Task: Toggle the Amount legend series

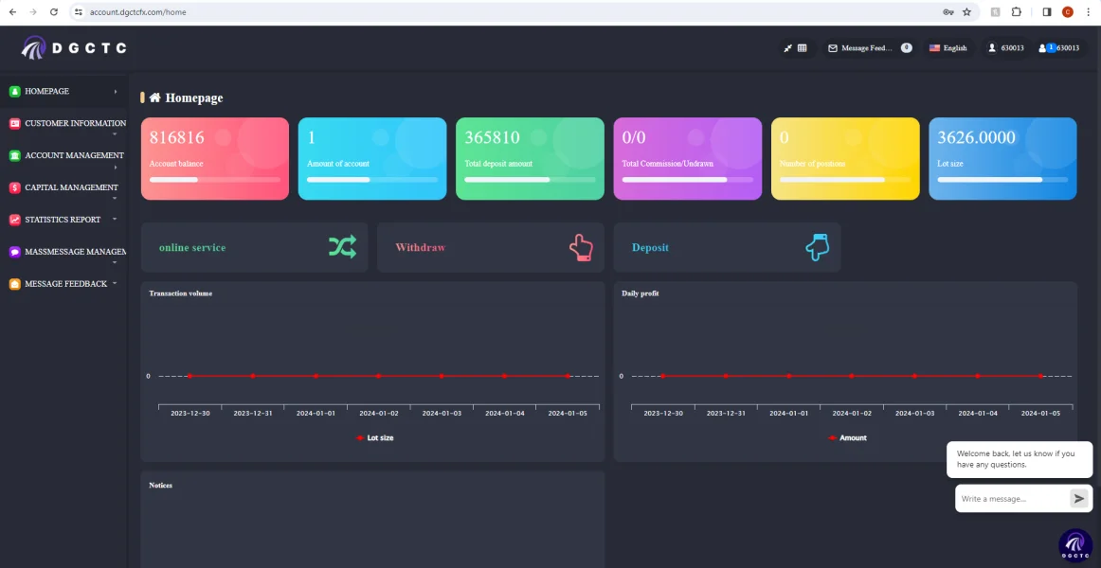Action: [847, 437]
